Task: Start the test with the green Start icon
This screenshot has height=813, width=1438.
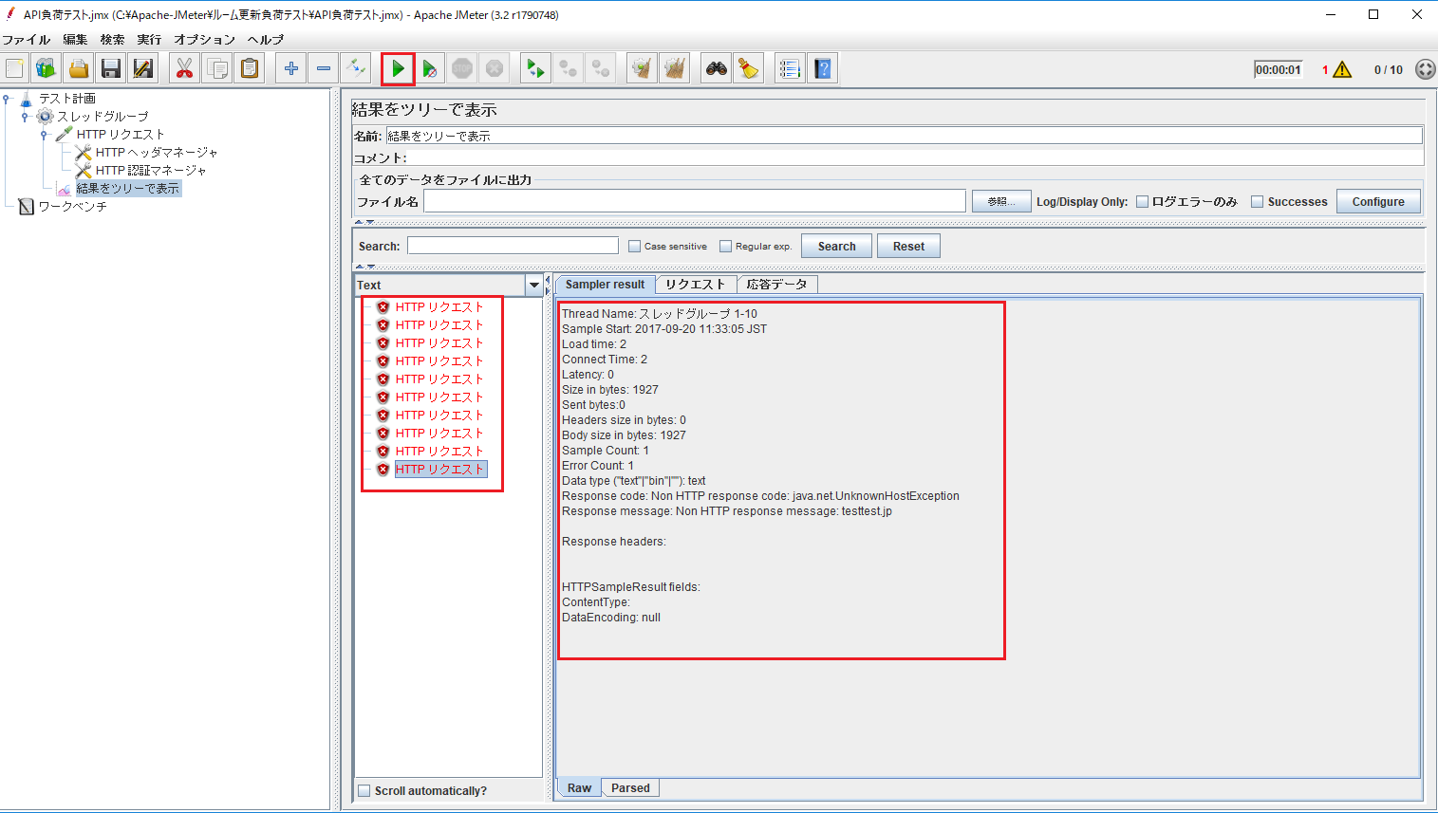Action: click(398, 67)
